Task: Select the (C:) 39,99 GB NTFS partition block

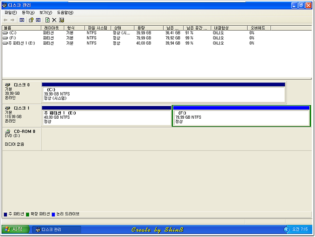Action: [163, 93]
